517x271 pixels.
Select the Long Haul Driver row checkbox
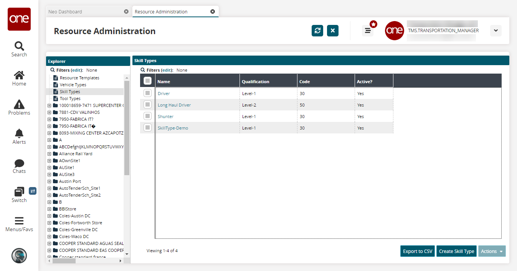[147, 105]
